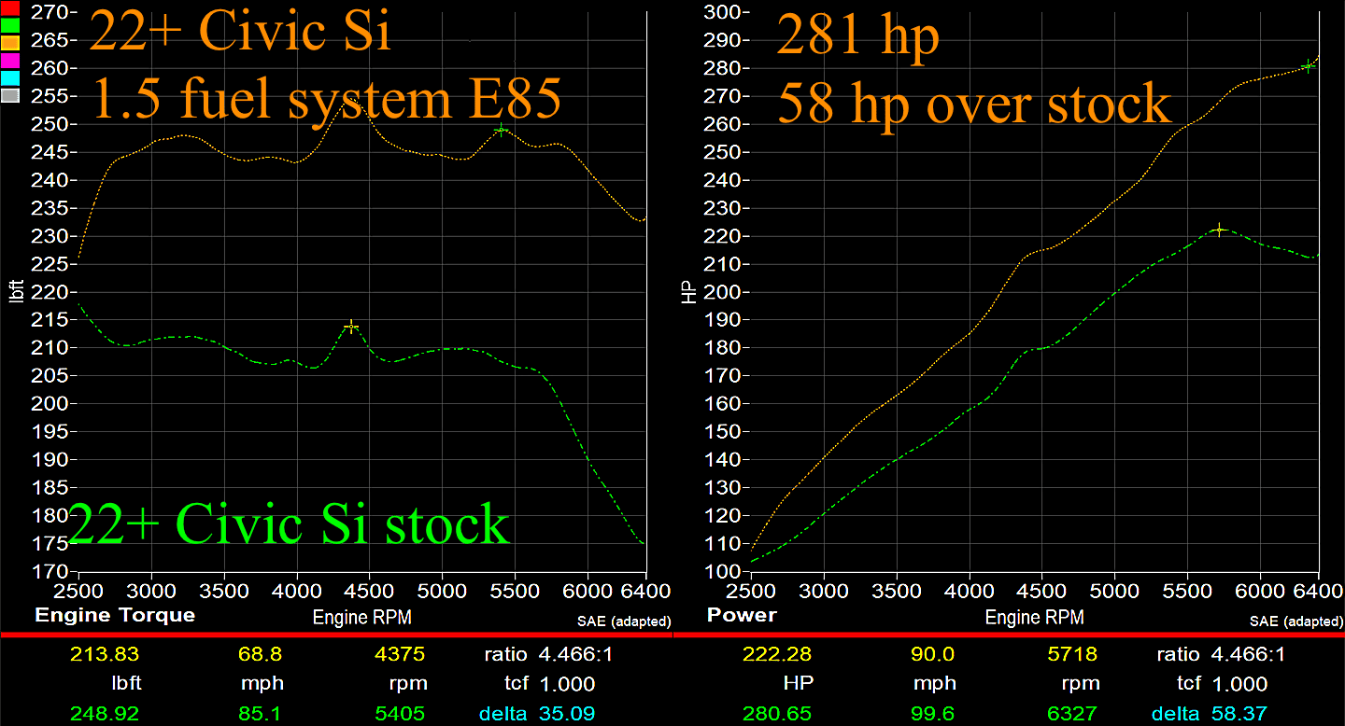Click the delta 35.09 torque readout
This screenshot has width=1345, height=726.
538,715
